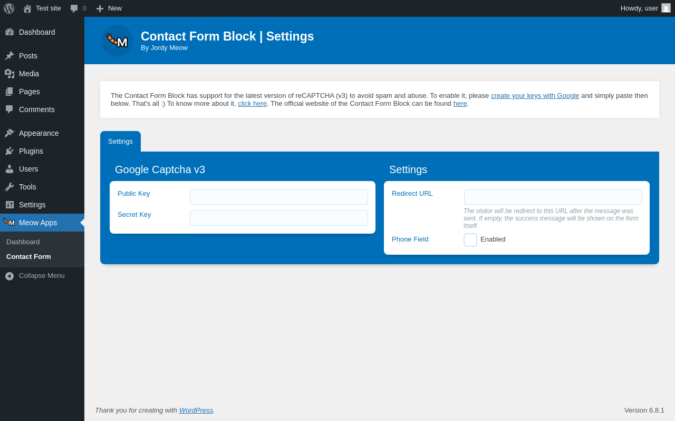
Task: Click into the Secret Key field
Action: click(x=279, y=218)
